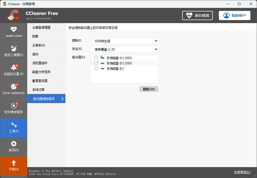Select 本地磁盘 (E:) row text
Image resolution: width=257 pixels, height=178 pixels.
(x=115, y=69)
